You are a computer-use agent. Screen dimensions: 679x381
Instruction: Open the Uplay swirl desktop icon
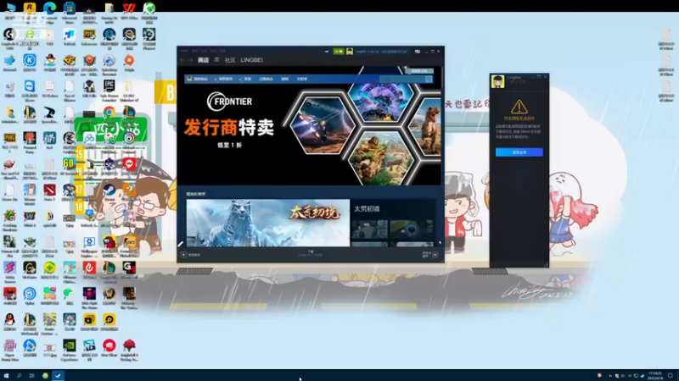tap(30, 294)
